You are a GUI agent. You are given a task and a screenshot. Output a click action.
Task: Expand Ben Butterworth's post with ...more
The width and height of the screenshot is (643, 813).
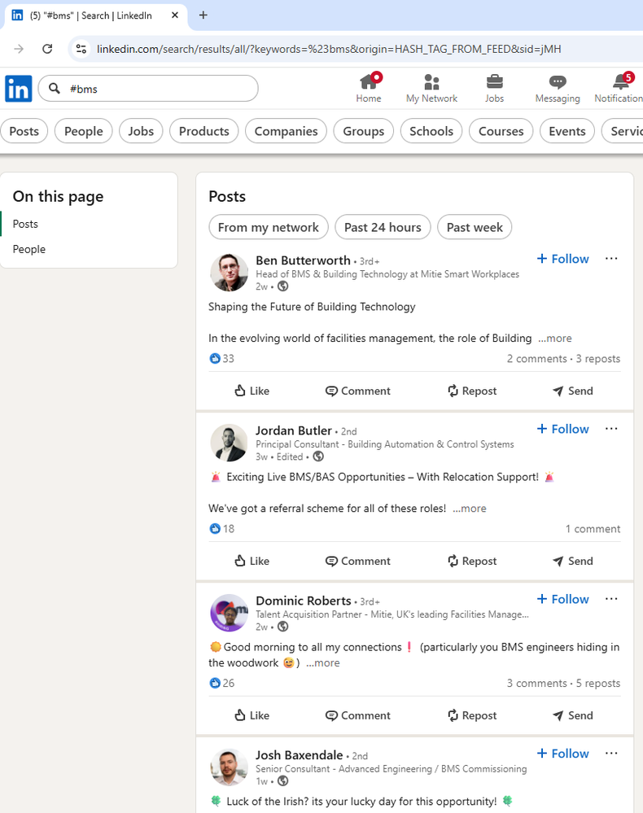coord(555,338)
